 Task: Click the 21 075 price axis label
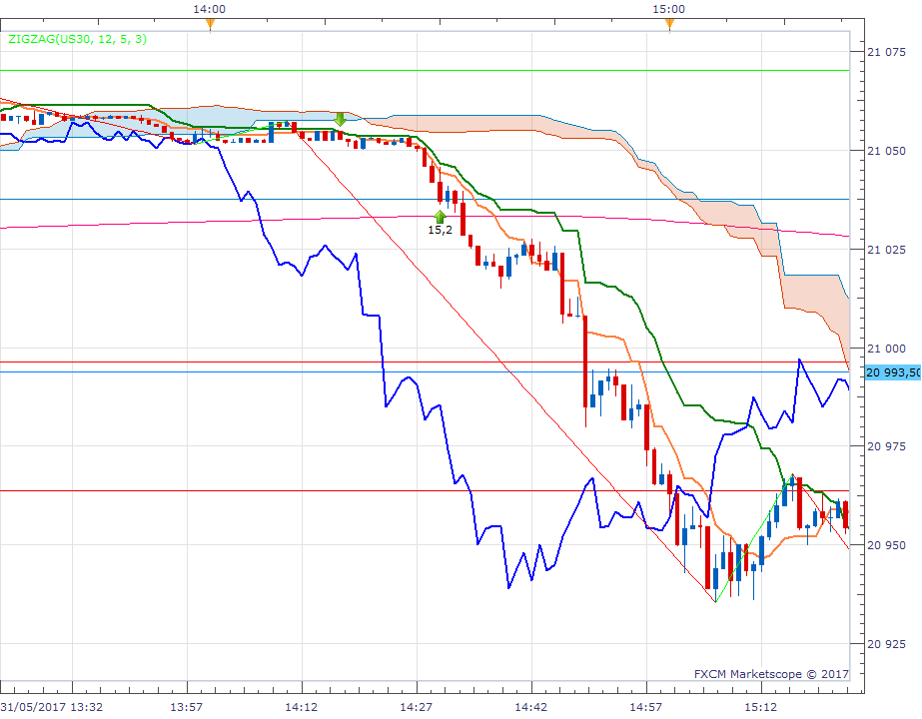coord(887,52)
